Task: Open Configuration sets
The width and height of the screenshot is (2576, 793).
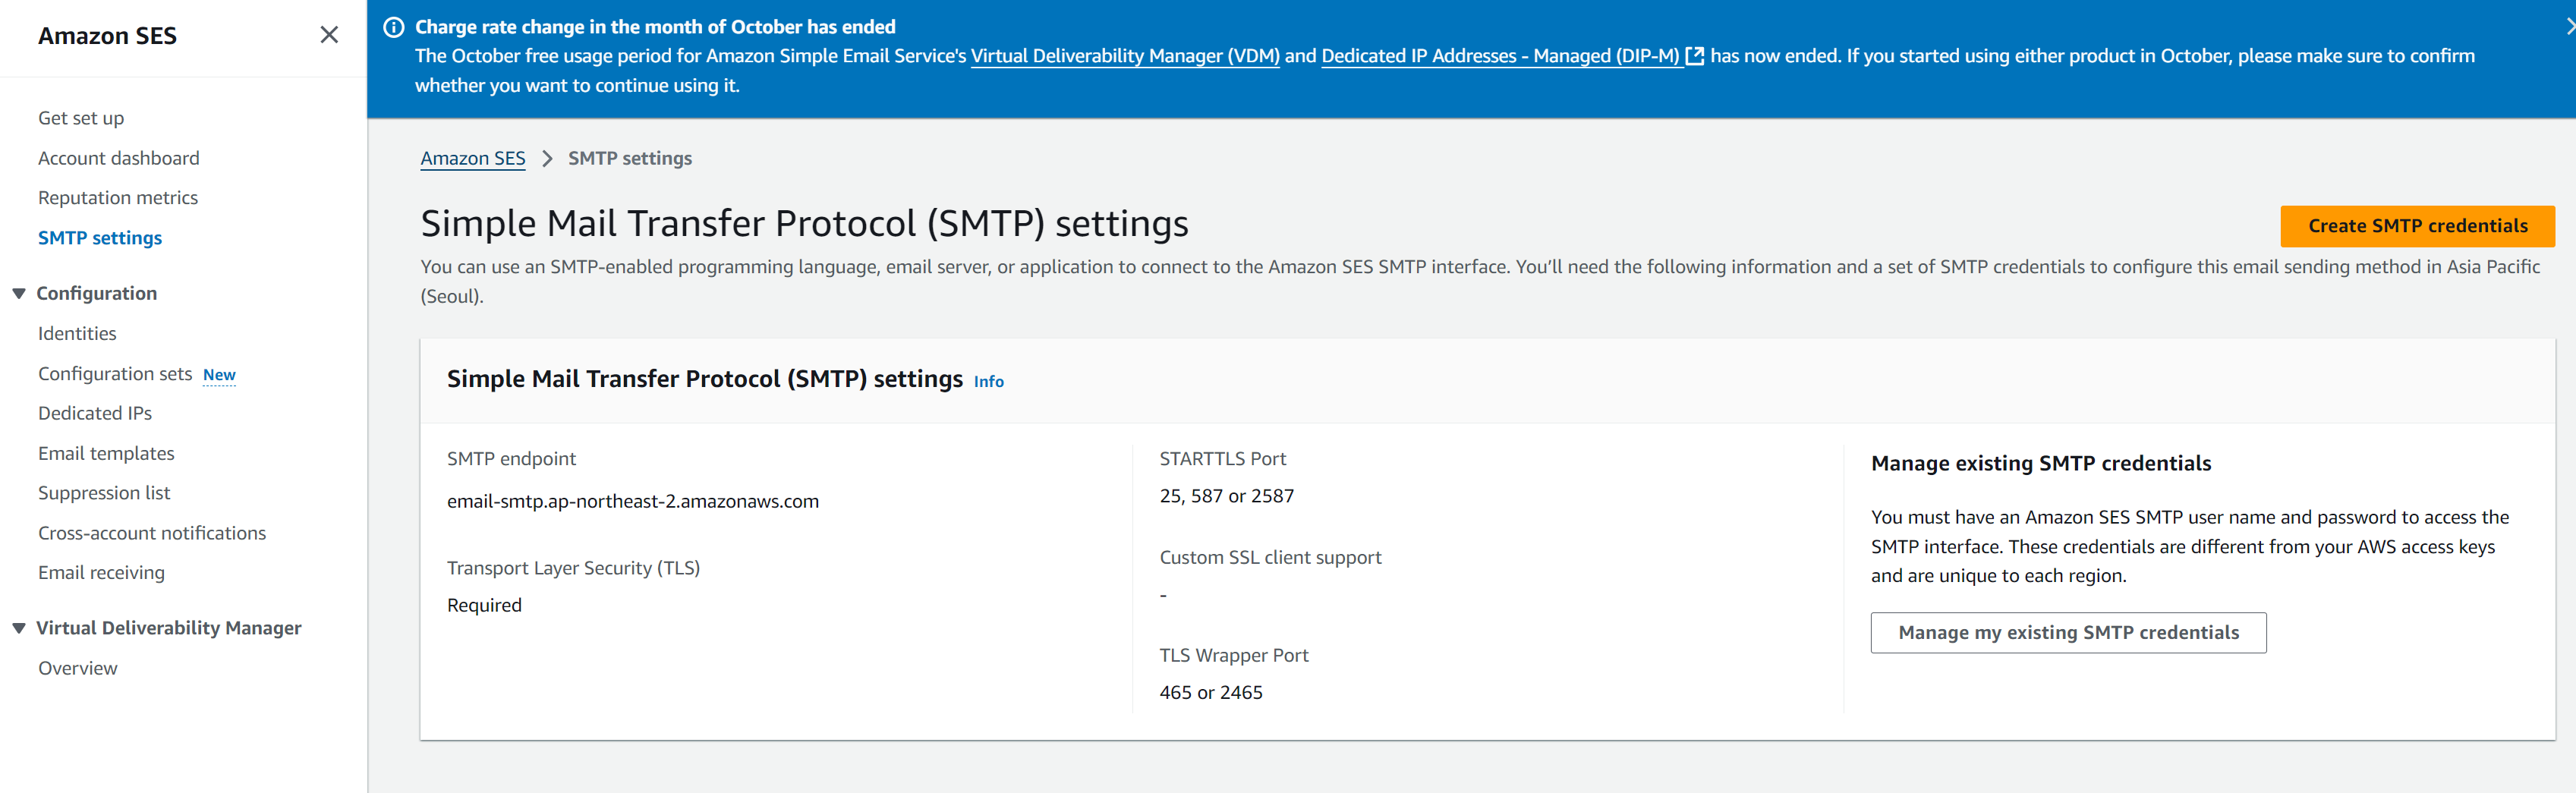Action: (x=115, y=373)
